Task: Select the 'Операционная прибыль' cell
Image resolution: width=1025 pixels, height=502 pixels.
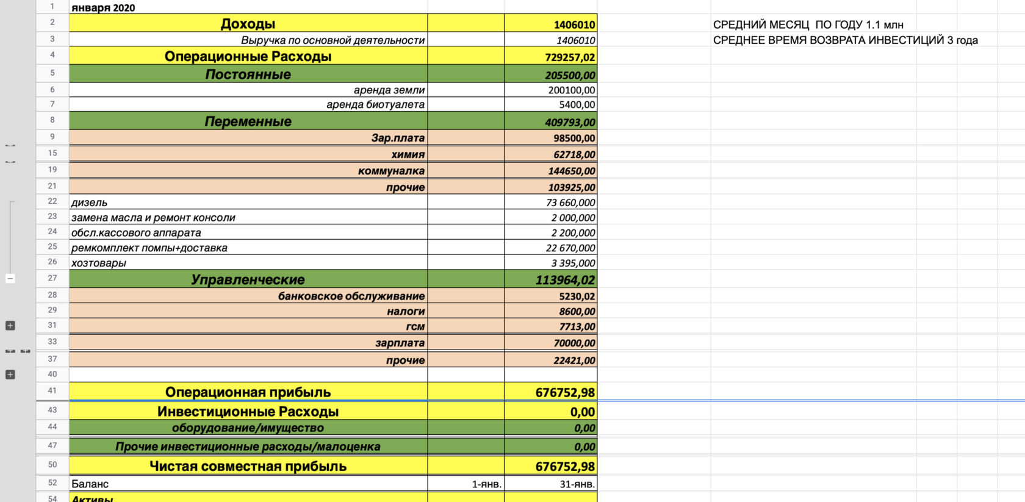Action: click(x=248, y=392)
